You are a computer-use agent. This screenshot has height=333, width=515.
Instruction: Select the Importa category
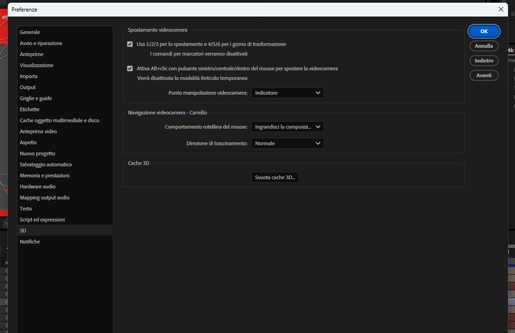click(65, 76)
